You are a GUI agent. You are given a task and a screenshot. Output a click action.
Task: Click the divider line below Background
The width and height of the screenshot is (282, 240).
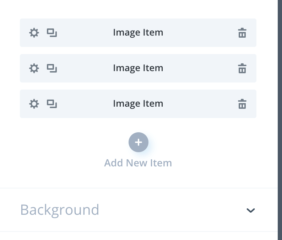tap(139, 231)
